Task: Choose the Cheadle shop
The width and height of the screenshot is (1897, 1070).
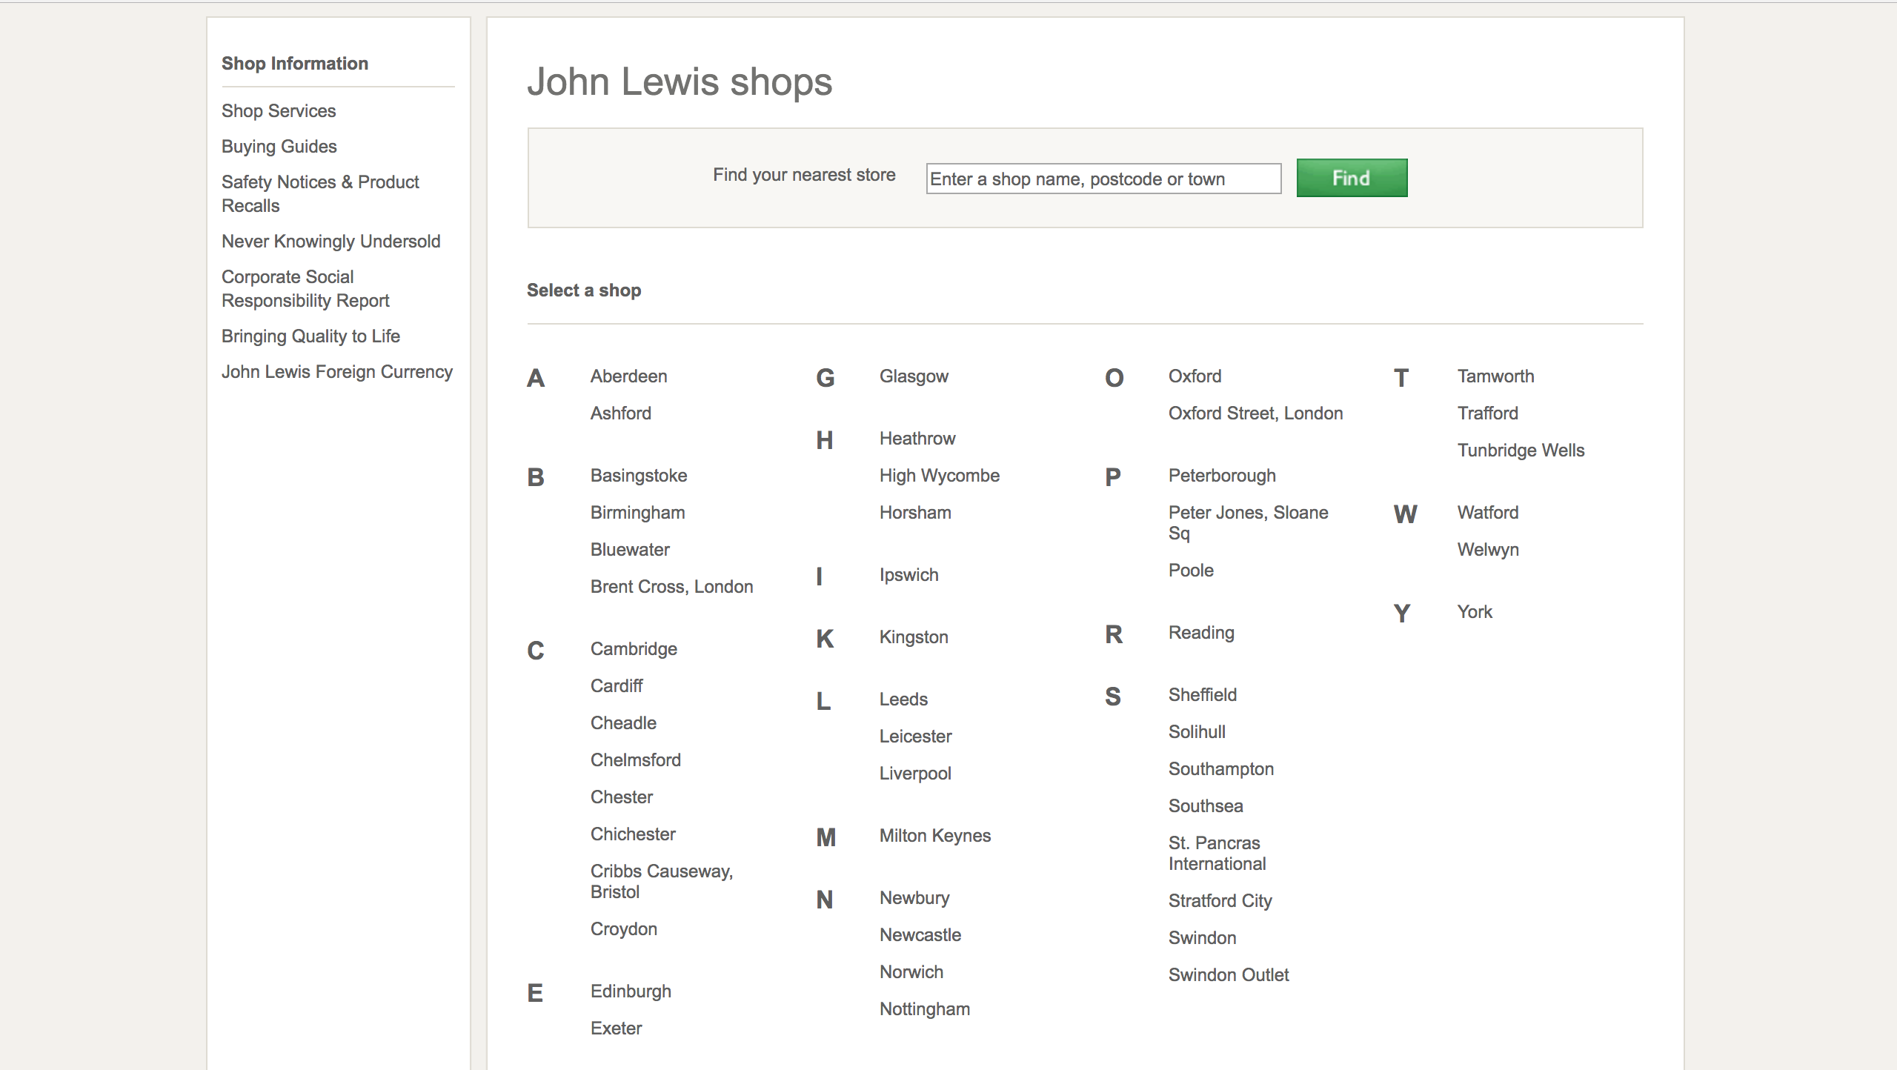Action: click(623, 723)
